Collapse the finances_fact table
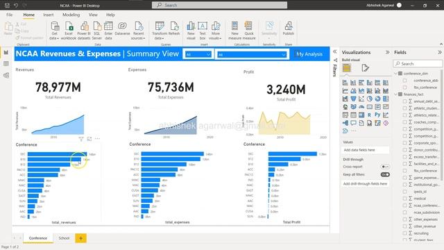The image size is (444, 250). point(396,94)
